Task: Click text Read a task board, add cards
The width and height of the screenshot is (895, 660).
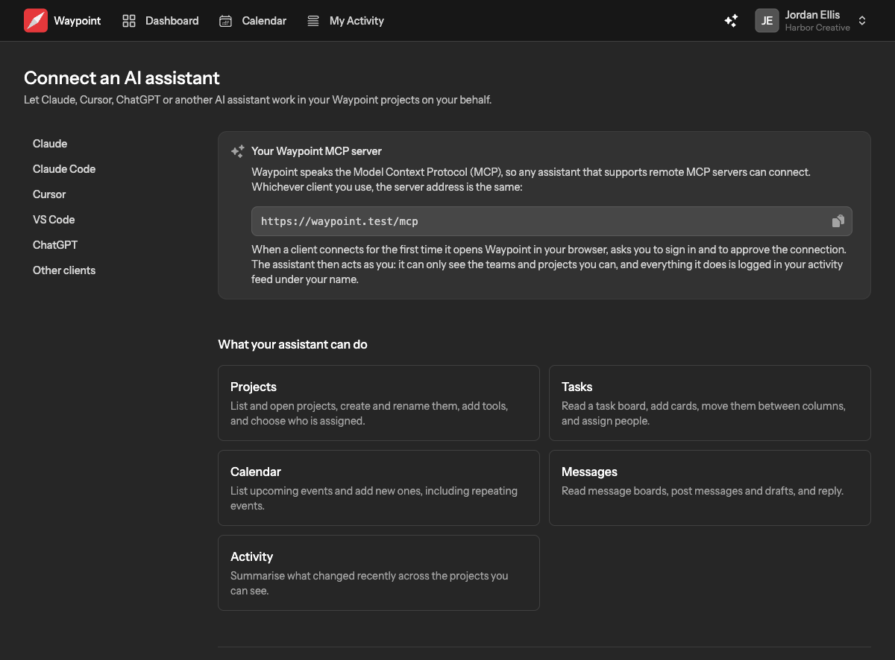Action: (x=703, y=413)
